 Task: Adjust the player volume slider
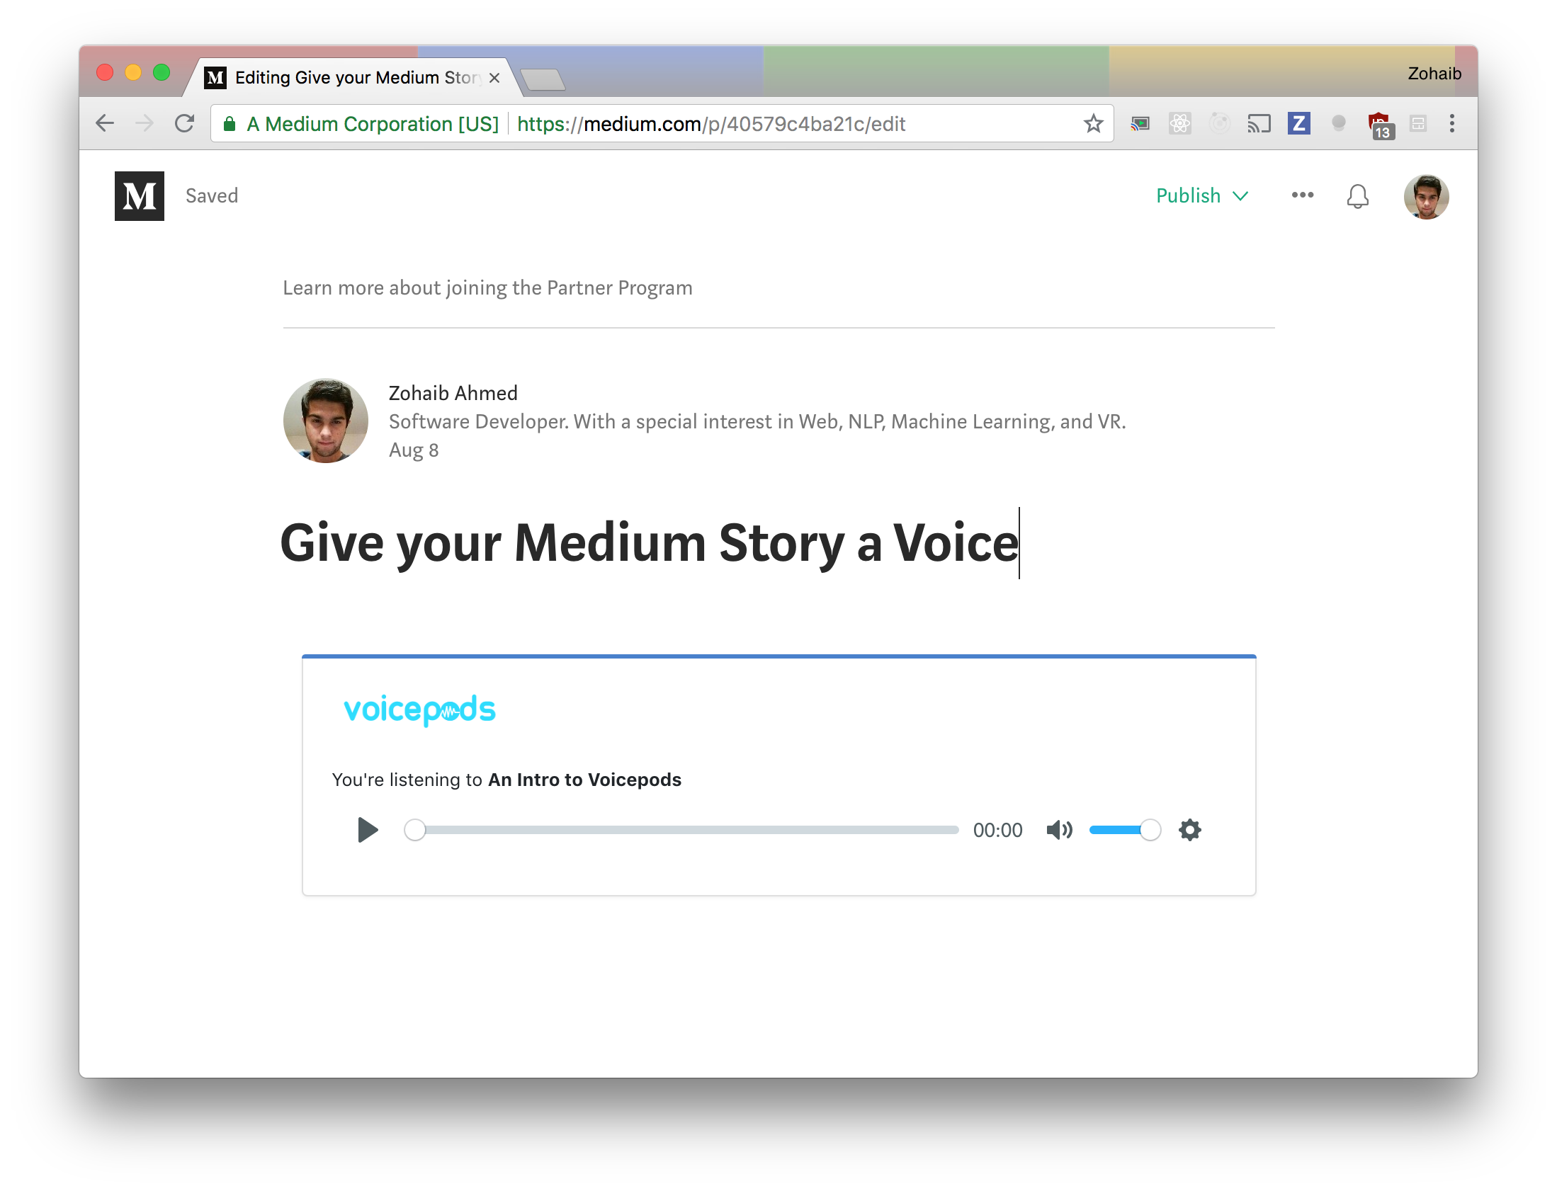click(1124, 829)
